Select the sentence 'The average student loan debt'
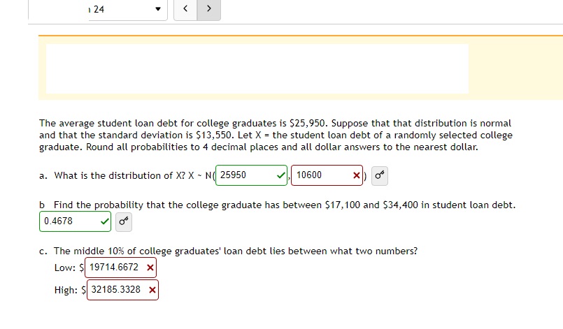 click(x=108, y=124)
